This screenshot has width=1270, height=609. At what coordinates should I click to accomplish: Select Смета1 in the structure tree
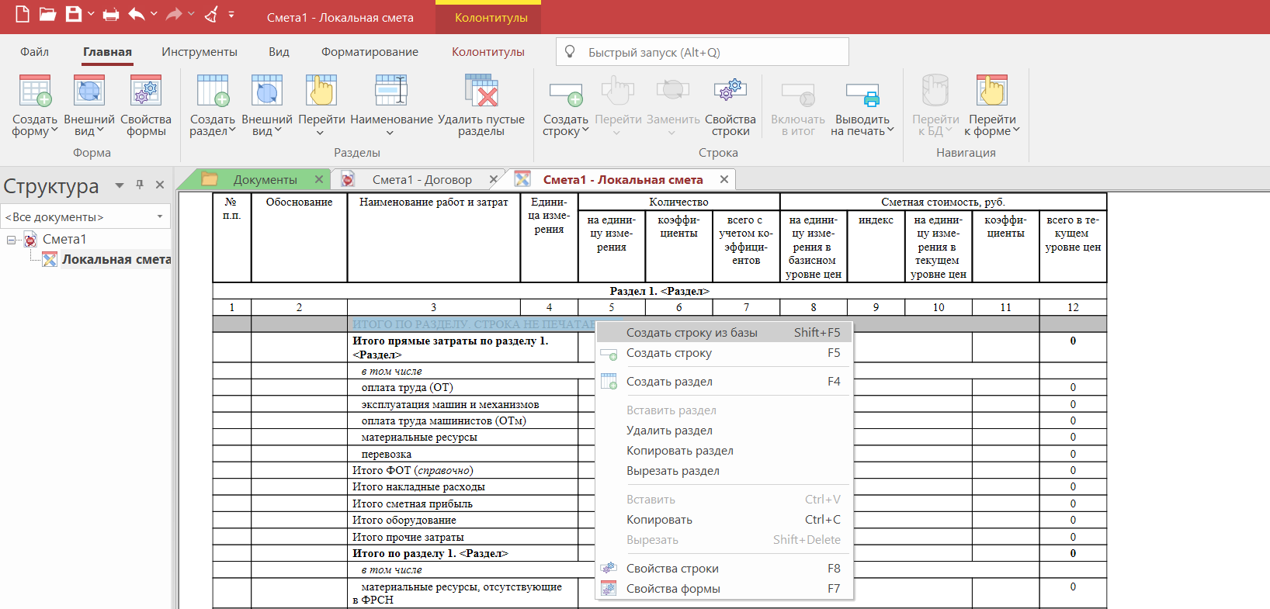pyautogui.click(x=64, y=240)
